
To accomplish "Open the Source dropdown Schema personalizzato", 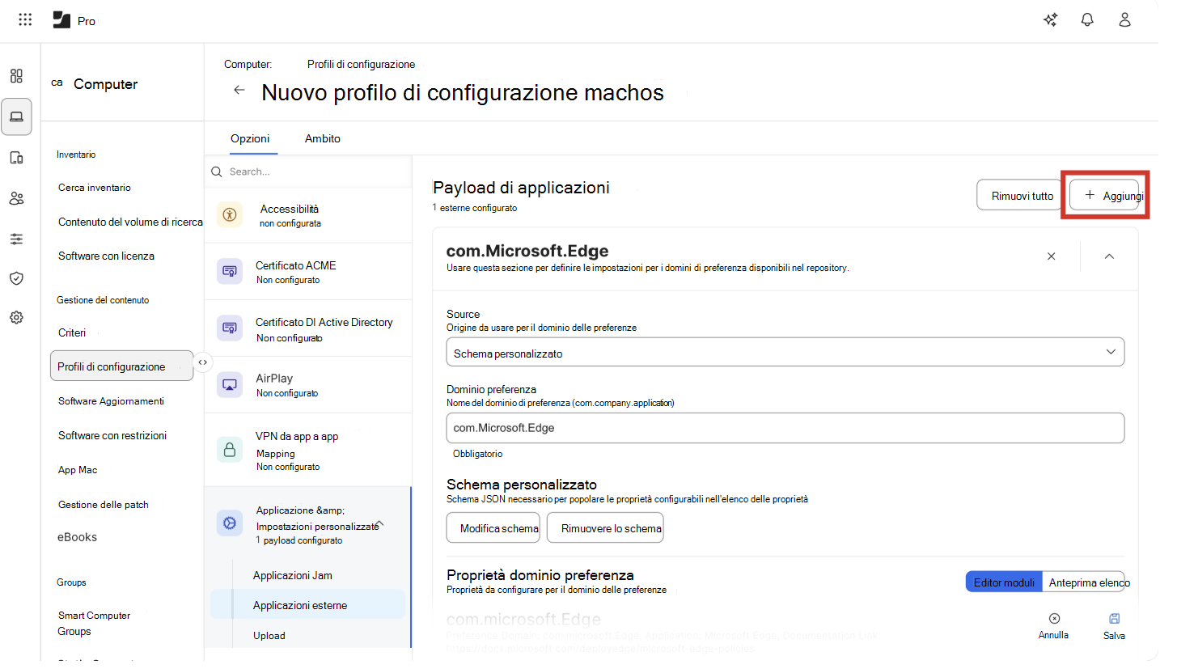I will [x=785, y=352].
